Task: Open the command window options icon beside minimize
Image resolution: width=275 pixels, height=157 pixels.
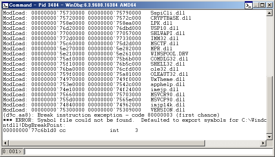Action: click(249, 5)
